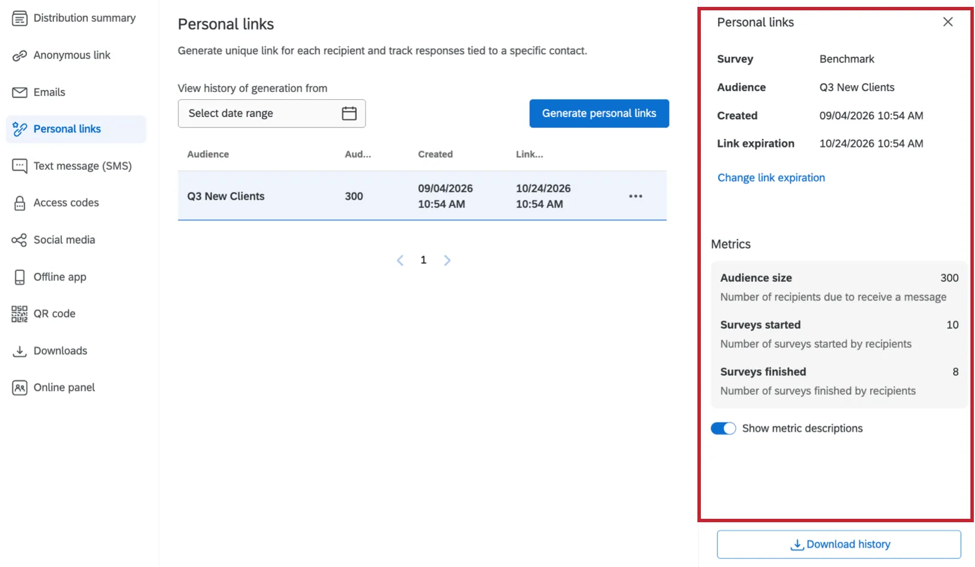Open three-dot menu for Q3 New Clients
975x567 pixels.
click(x=635, y=196)
